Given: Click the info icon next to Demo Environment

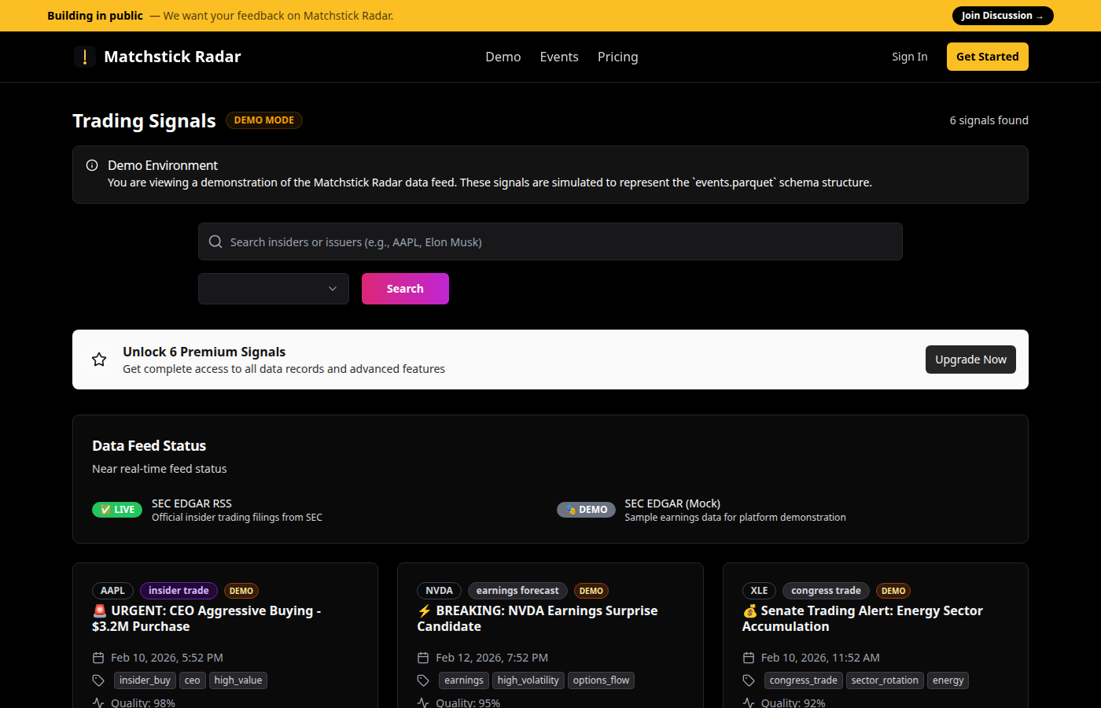Looking at the screenshot, I should (x=92, y=165).
